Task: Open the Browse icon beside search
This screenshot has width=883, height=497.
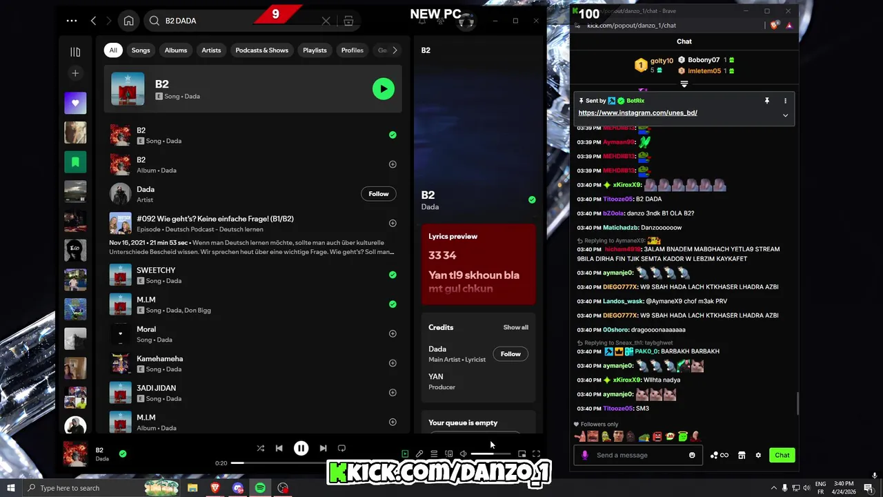Action: (x=348, y=21)
